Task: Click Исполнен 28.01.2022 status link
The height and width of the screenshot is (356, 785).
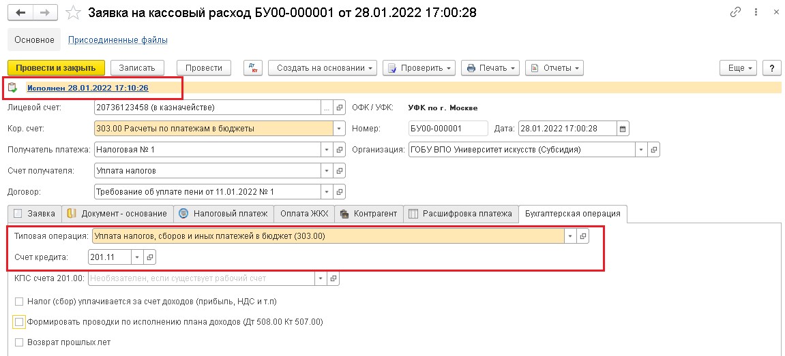Action: [87, 88]
